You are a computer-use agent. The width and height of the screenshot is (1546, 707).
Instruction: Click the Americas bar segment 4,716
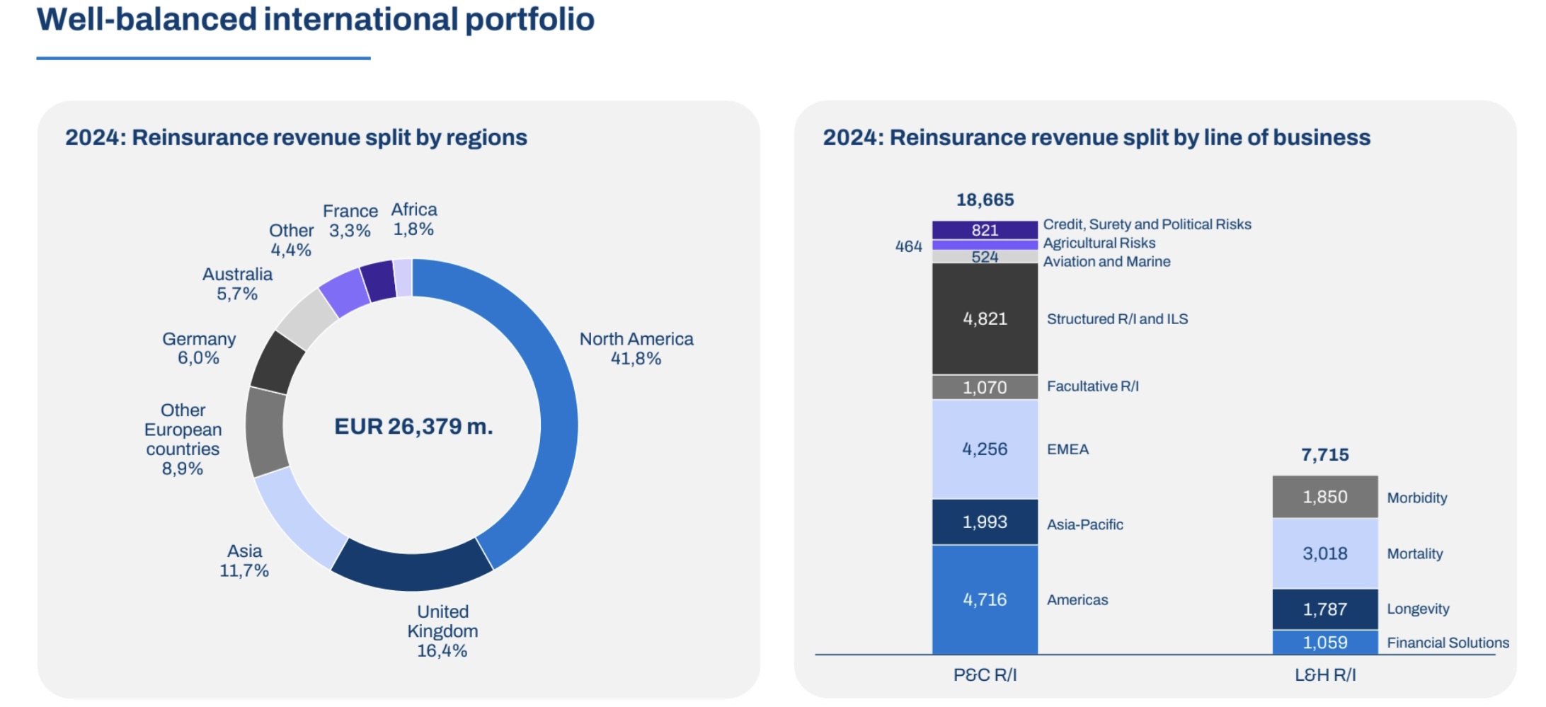(x=985, y=599)
